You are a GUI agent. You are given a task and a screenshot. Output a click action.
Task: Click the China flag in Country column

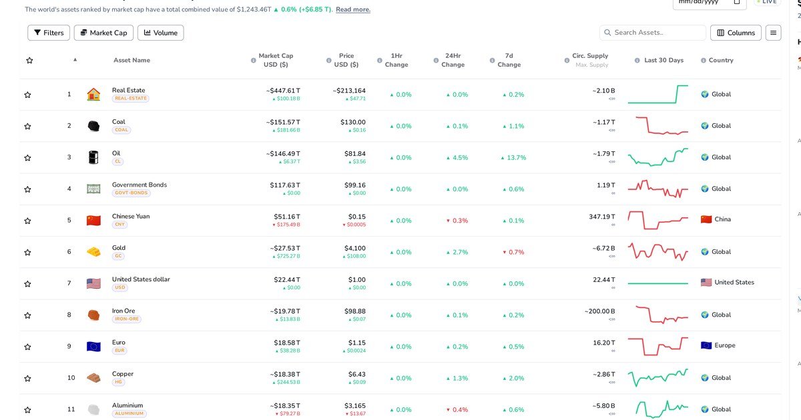[706, 219]
